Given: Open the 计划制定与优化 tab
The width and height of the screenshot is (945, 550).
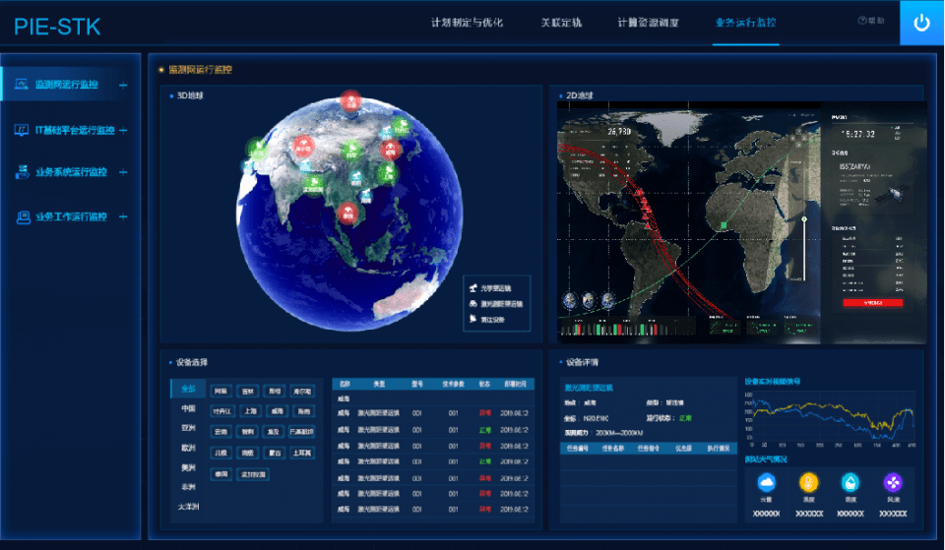Looking at the screenshot, I should [474, 22].
